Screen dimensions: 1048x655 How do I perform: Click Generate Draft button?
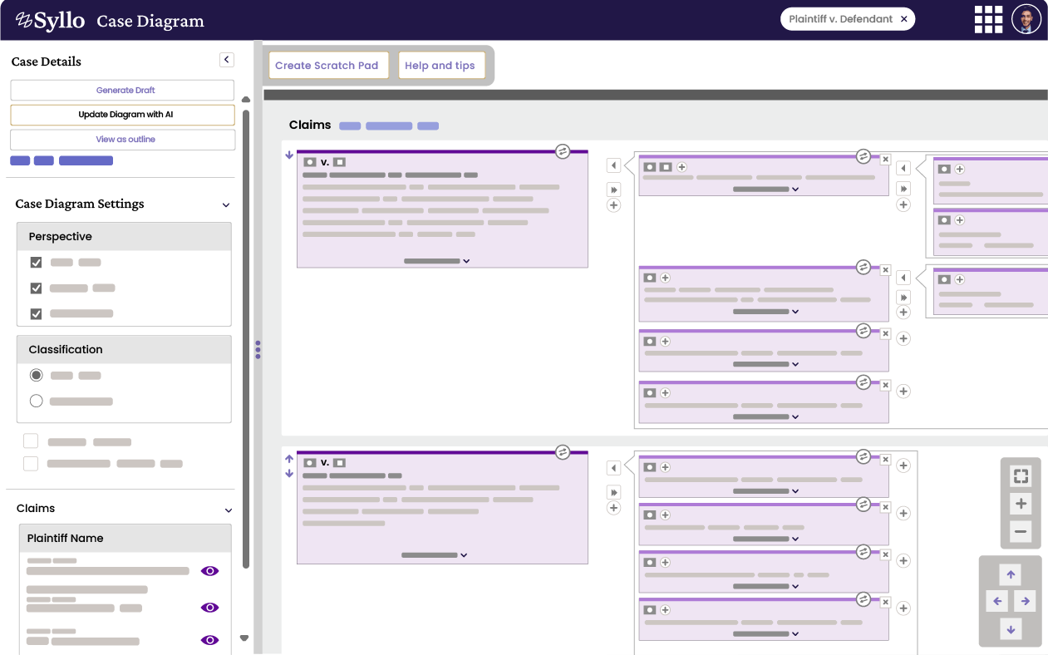pyautogui.click(x=122, y=90)
